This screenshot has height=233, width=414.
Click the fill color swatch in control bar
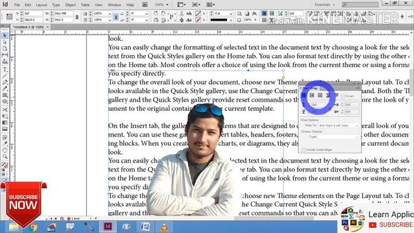pyautogui.click(x=198, y=14)
